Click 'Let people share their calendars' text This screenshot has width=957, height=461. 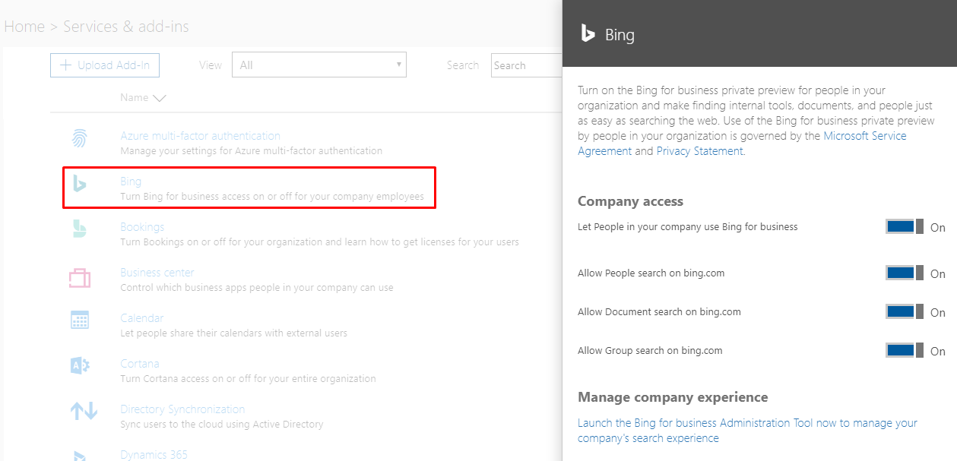(x=233, y=333)
